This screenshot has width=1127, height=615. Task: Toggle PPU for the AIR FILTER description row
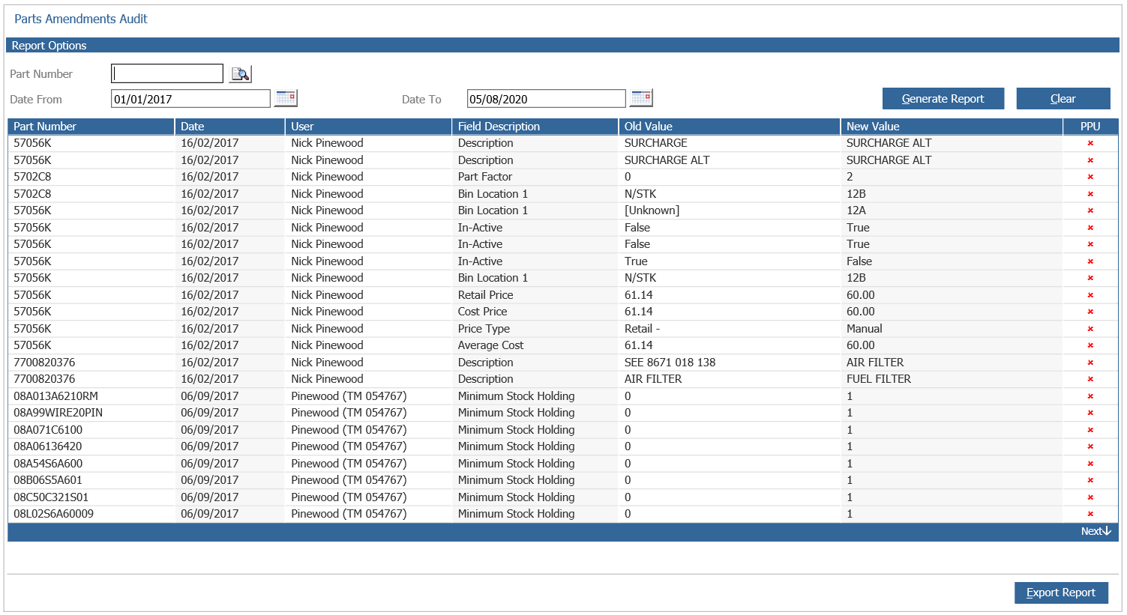(1090, 362)
